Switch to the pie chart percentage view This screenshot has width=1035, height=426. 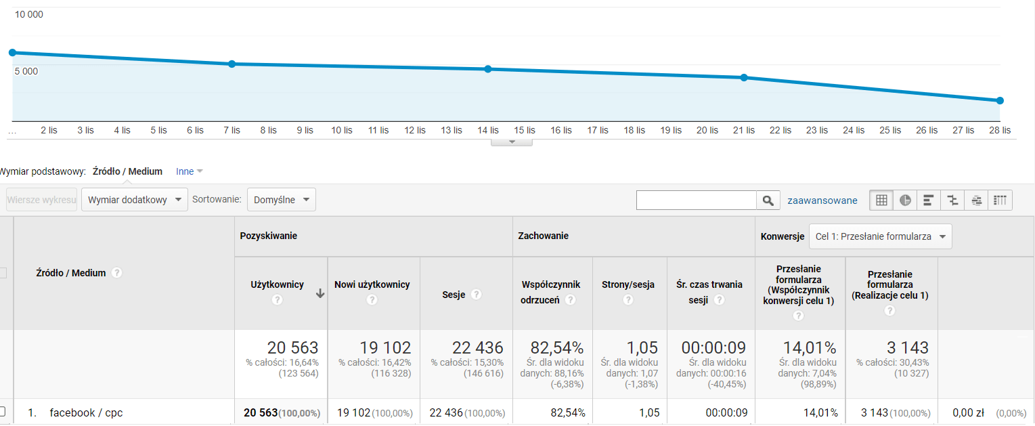[x=905, y=200]
